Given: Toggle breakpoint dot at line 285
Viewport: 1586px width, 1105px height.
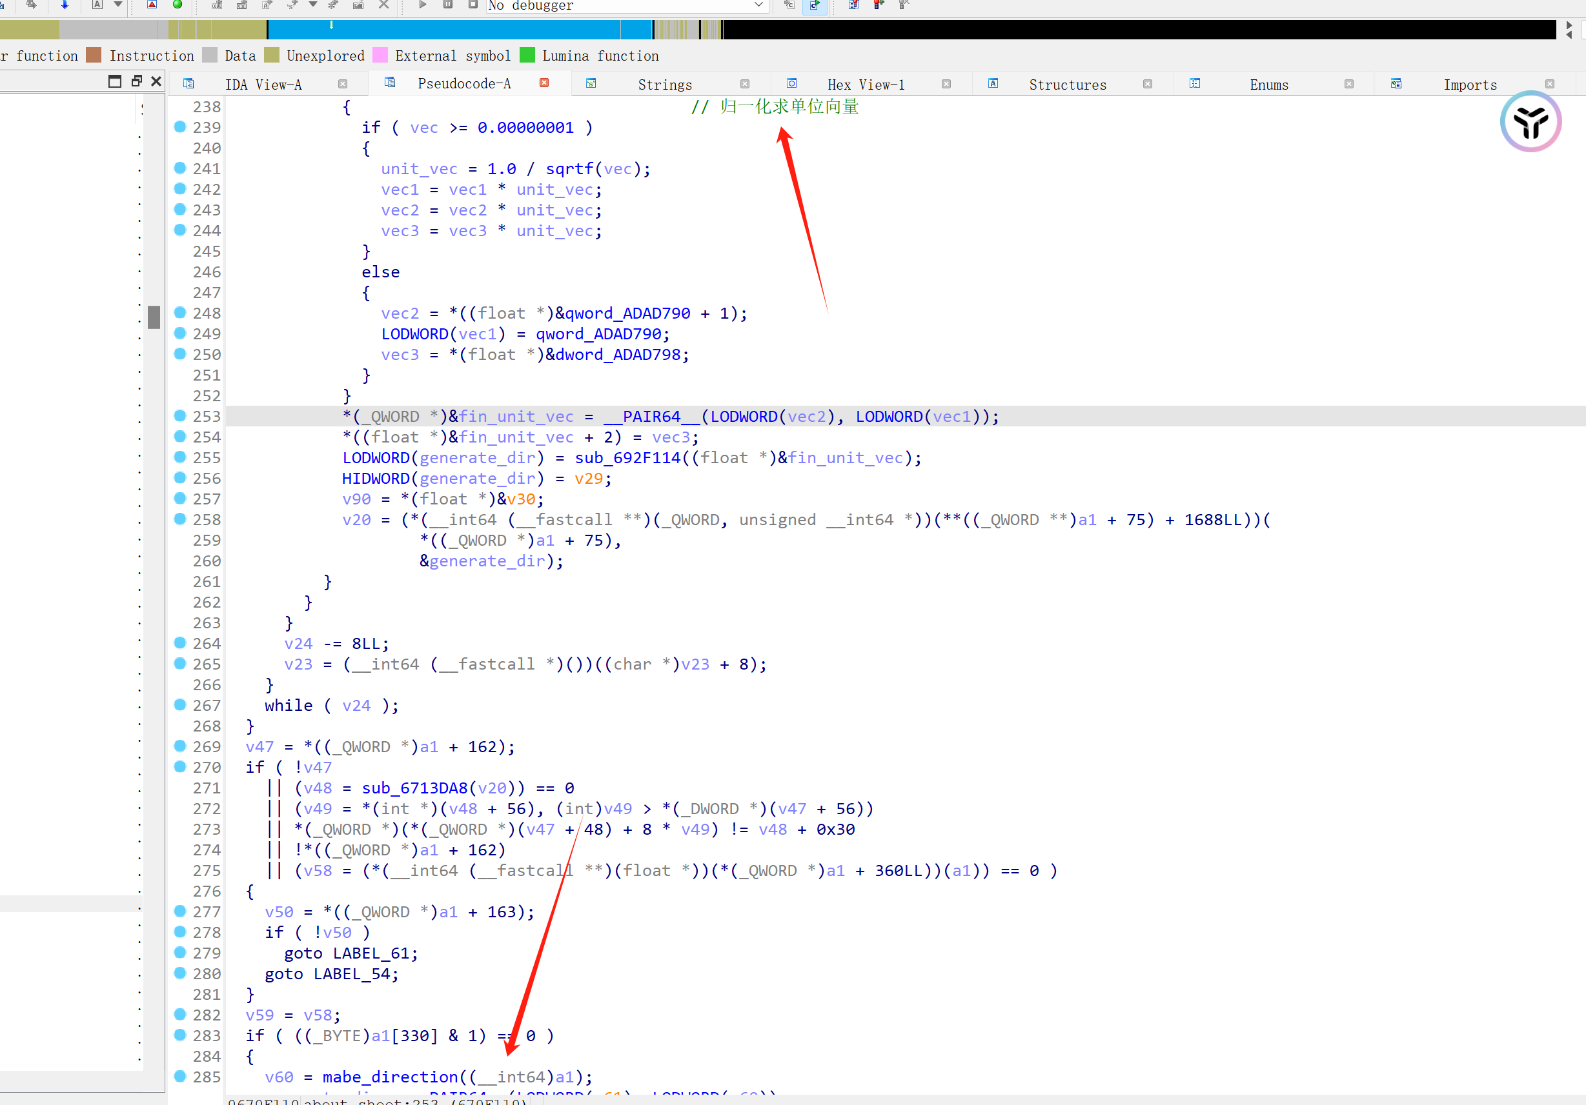Looking at the screenshot, I should (x=180, y=1075).
